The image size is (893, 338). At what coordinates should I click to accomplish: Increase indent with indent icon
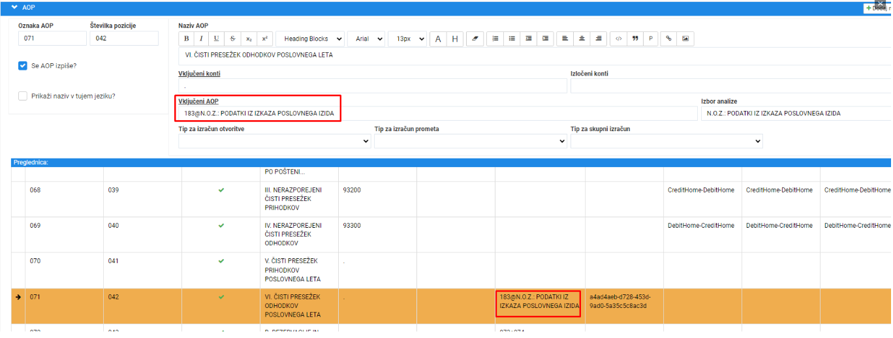pyautogui.click(x=545, y=38)
